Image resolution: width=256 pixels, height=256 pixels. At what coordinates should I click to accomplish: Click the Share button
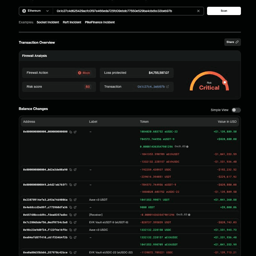[x=233, y=42]
